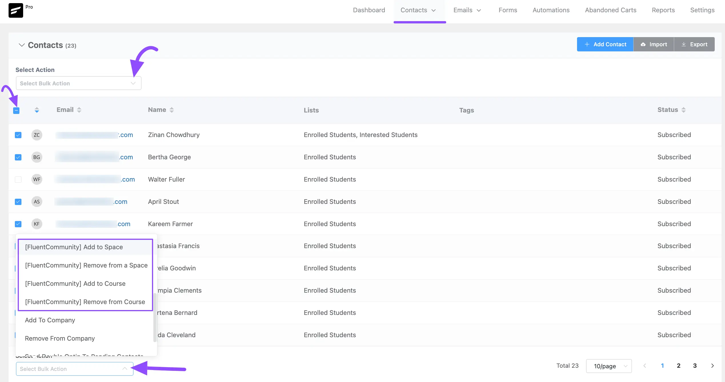
Task: Go to previous page arrow in pagination
Action: 644,366
